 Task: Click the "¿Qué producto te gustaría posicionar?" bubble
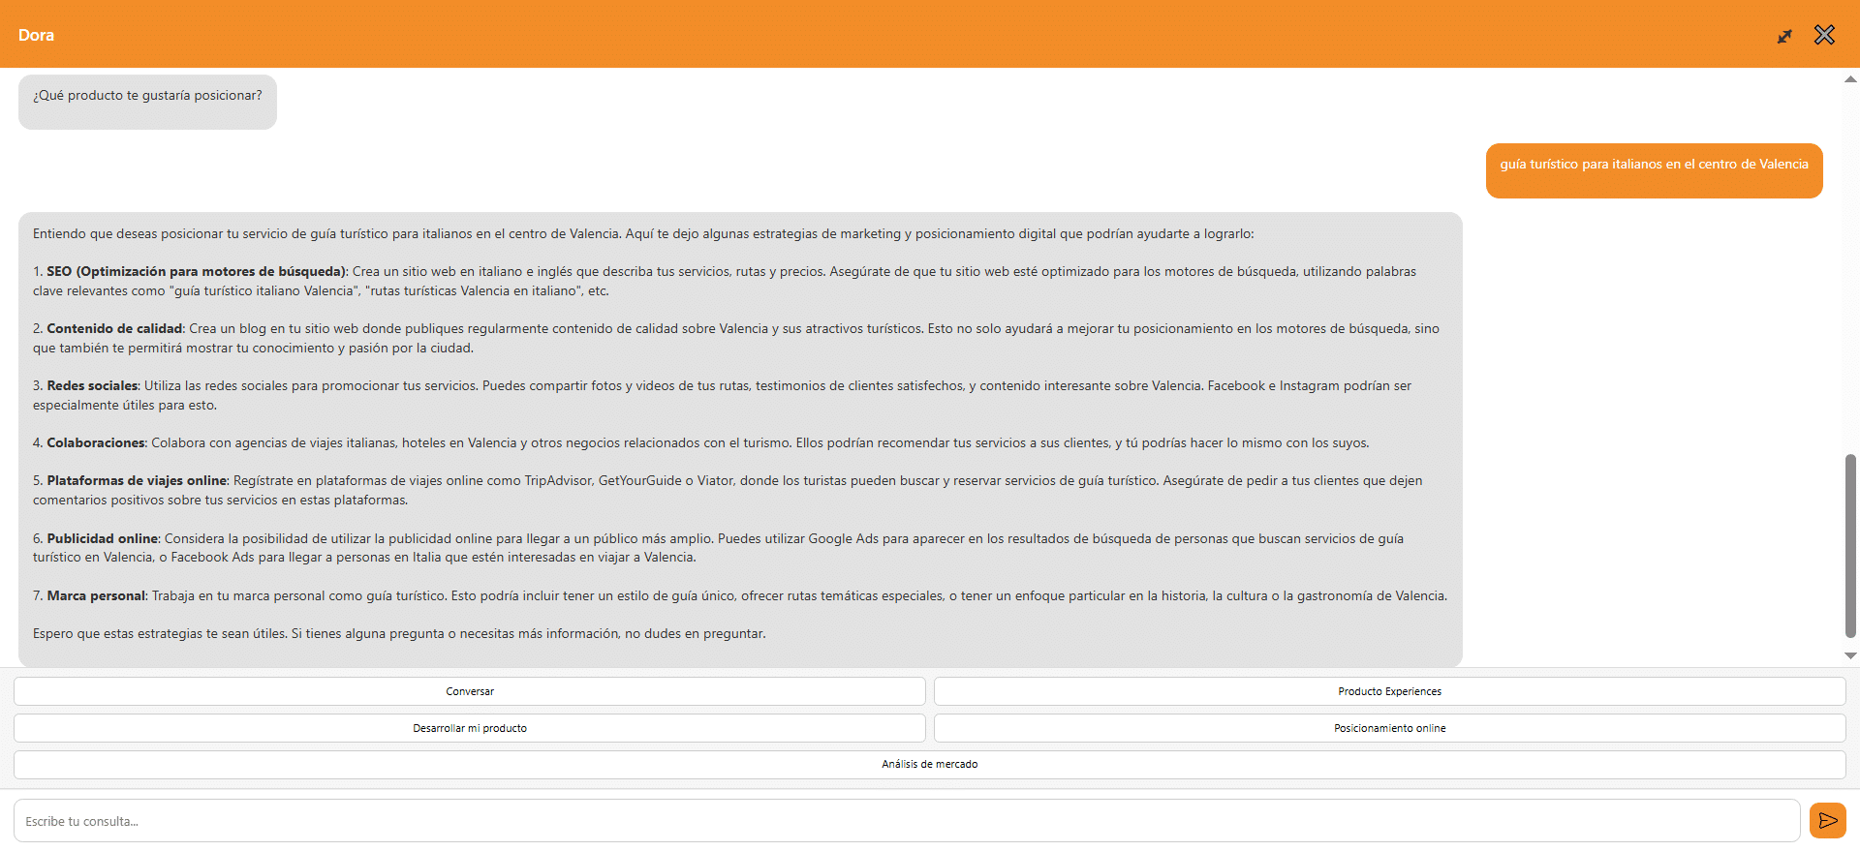pos(147,96)
